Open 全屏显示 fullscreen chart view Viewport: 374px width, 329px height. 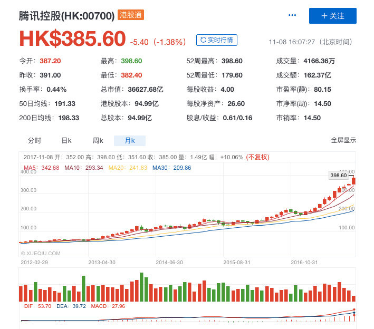(x=343, y=140)
